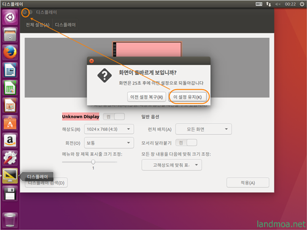Open the network indicator in top panel
The height and width of the screenshot is (230, 307).
click(x=268, y=4)
